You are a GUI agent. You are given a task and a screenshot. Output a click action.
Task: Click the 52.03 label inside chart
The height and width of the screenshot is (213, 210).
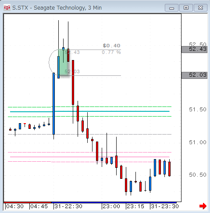[x=72, y=71]
